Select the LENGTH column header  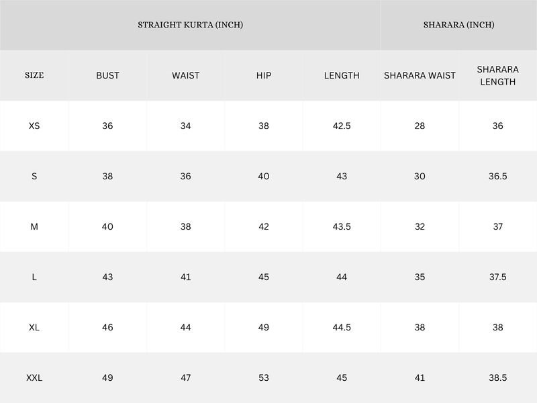(342, 75)
